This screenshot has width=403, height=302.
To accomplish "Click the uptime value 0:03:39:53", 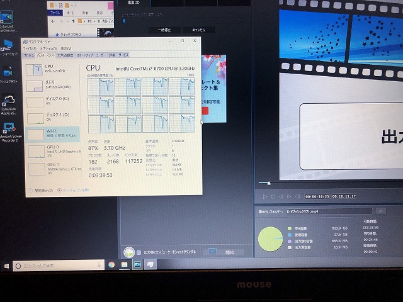I will tap(100, 175).
